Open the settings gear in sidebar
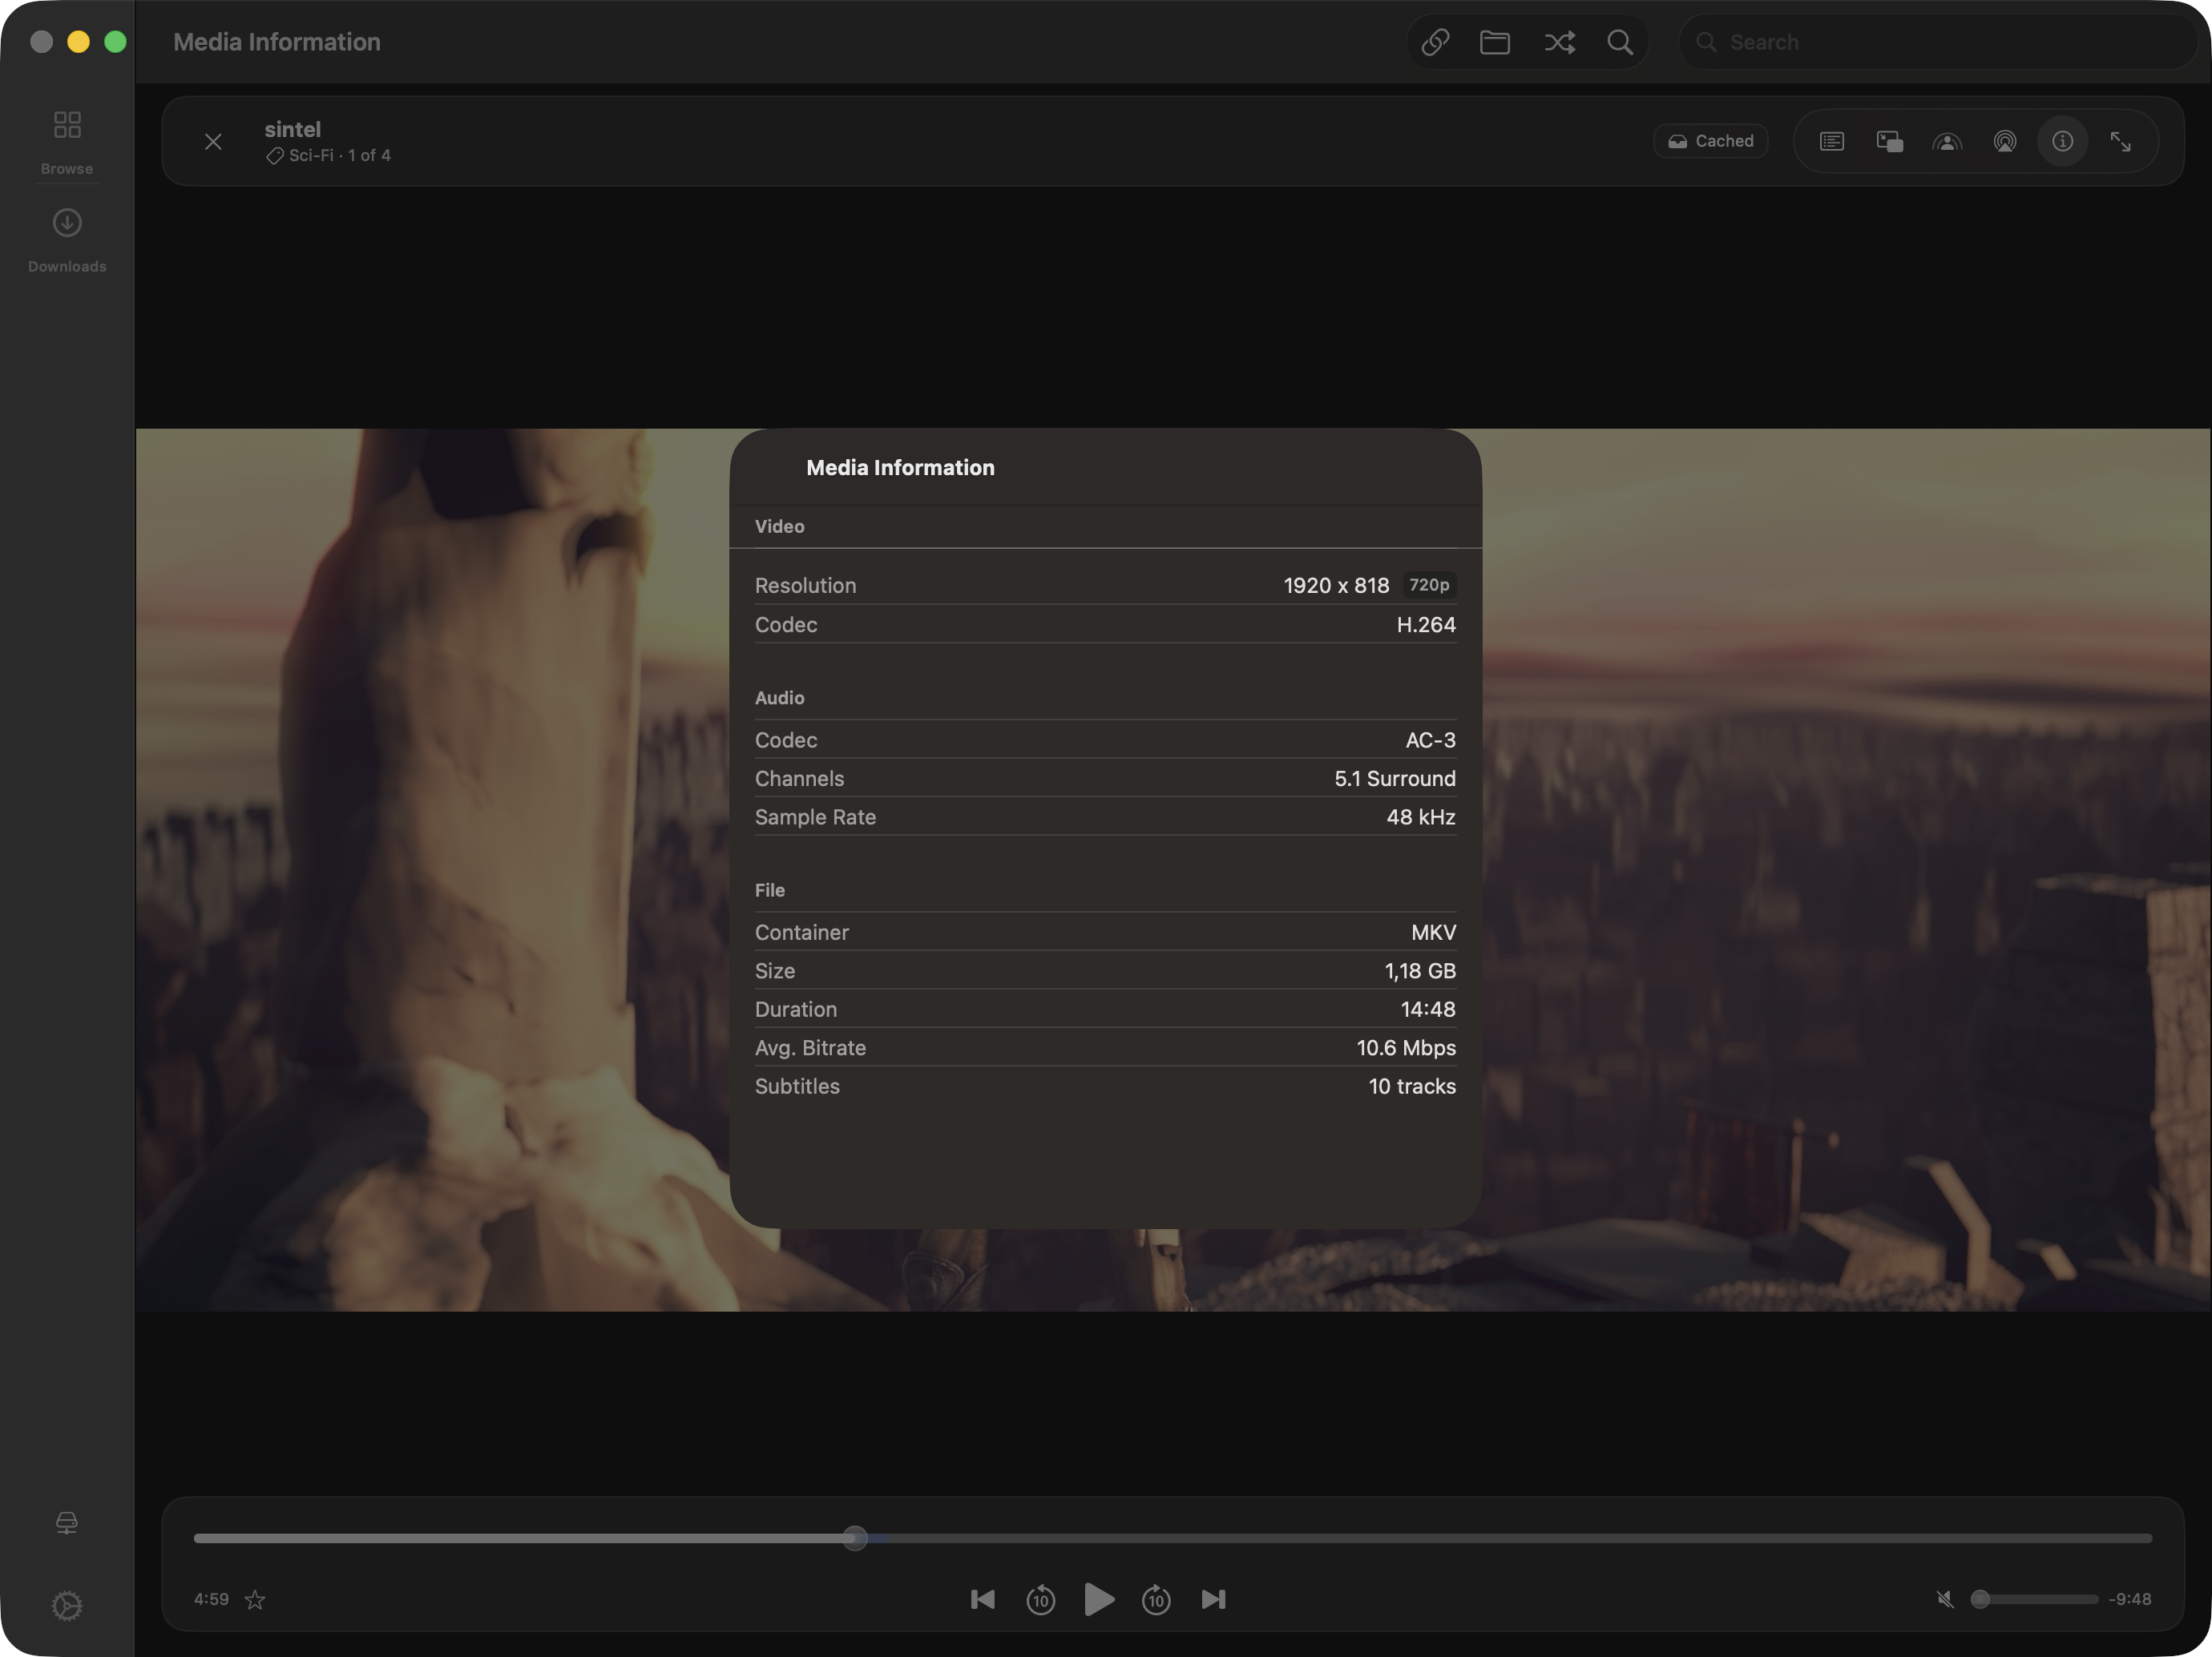Image resolution: width=2212 pixels, height=1657 pixels. pyautogui.click(x=67, y=1605)
